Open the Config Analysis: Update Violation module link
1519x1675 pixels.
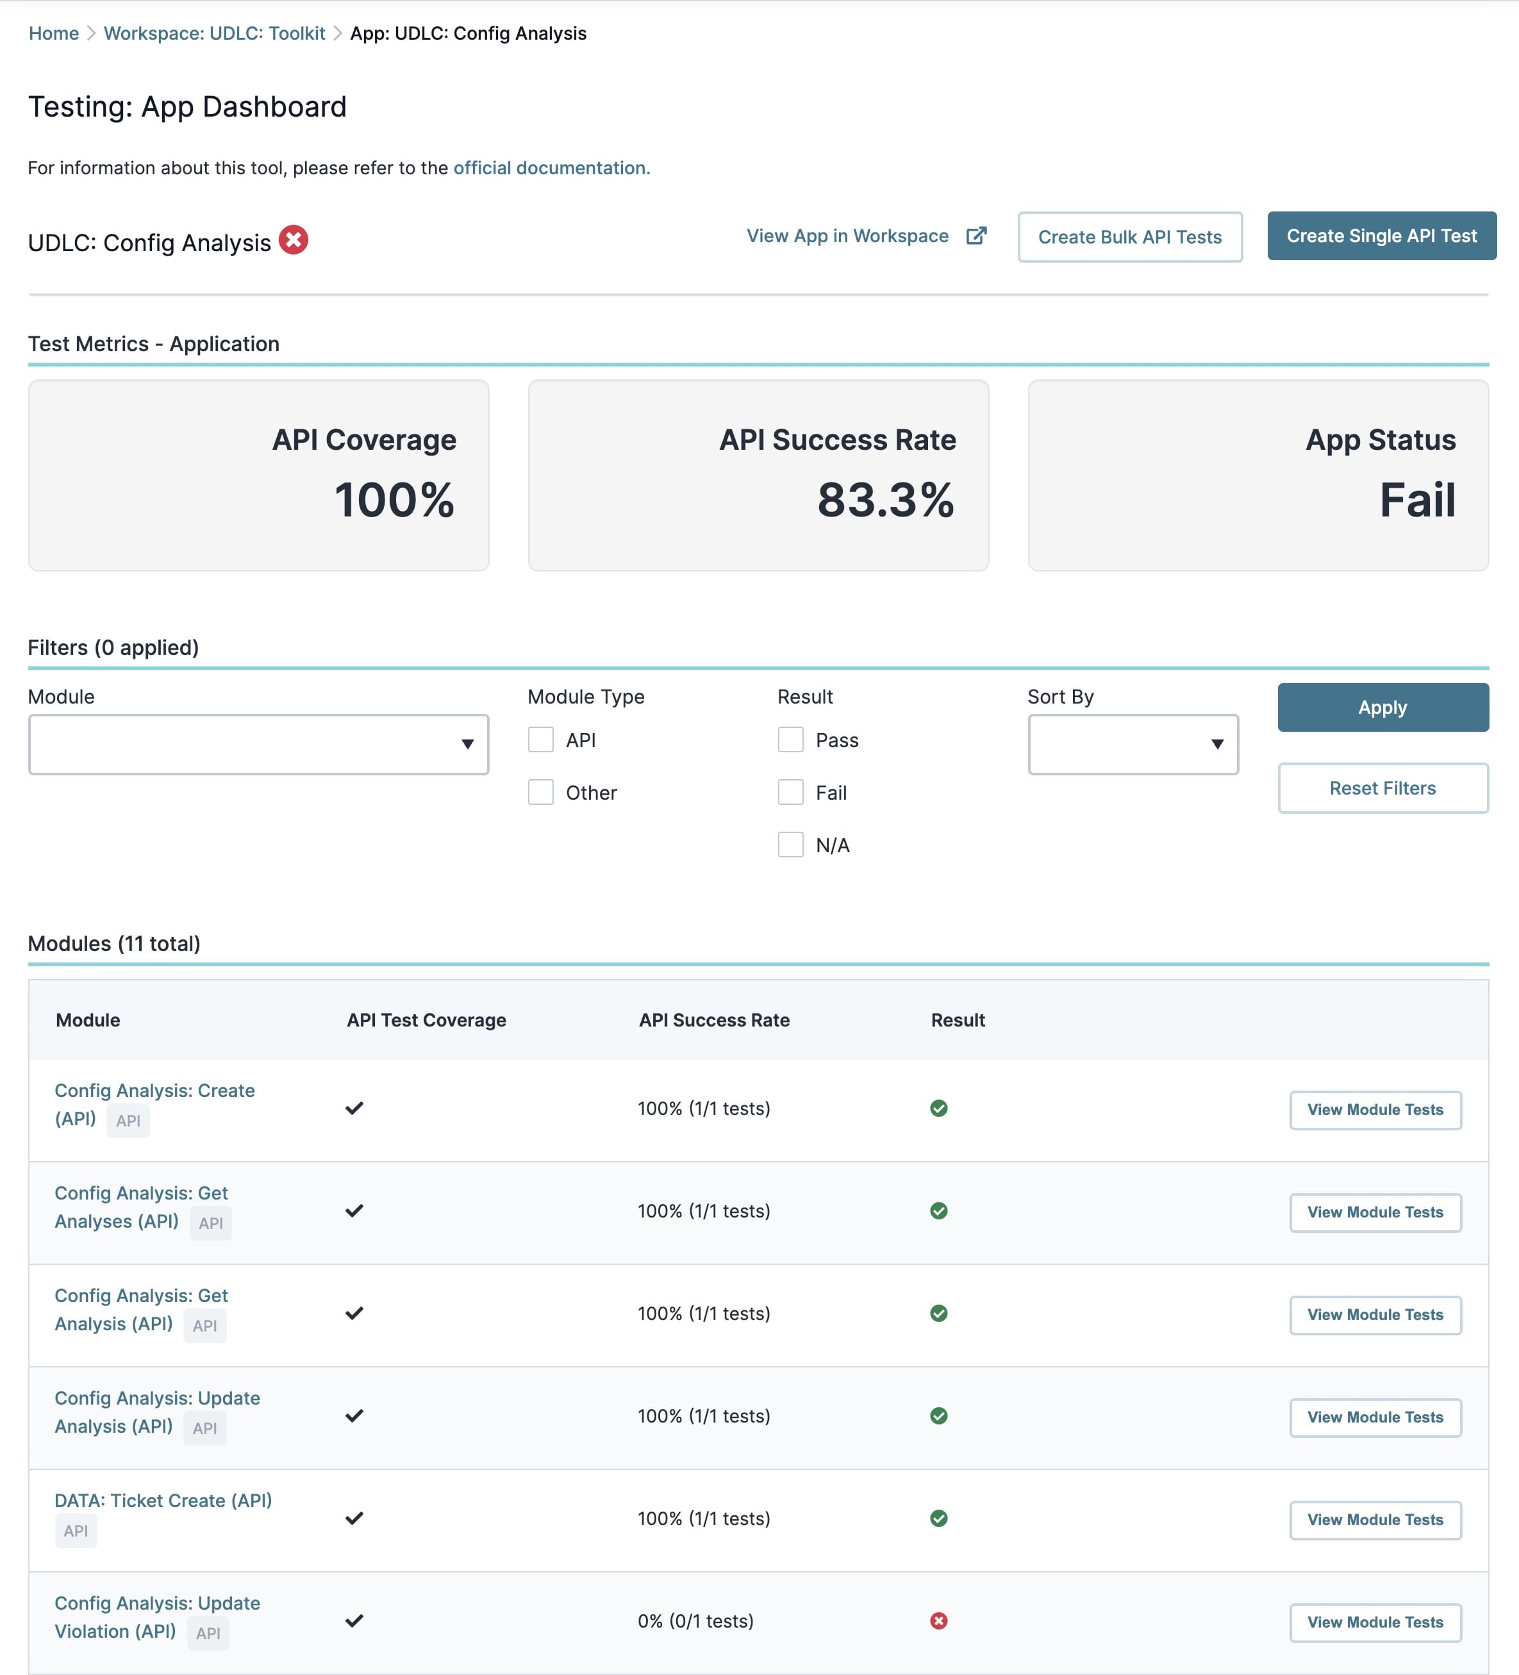point(157,1617)
